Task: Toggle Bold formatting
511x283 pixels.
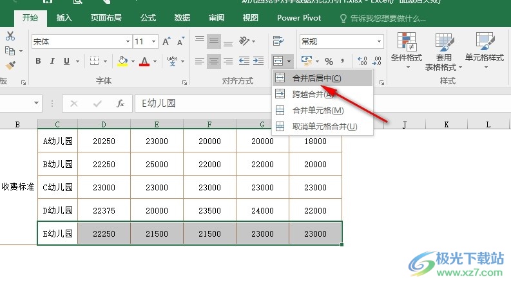Action: pyautogui.click(x=38, y=61)
